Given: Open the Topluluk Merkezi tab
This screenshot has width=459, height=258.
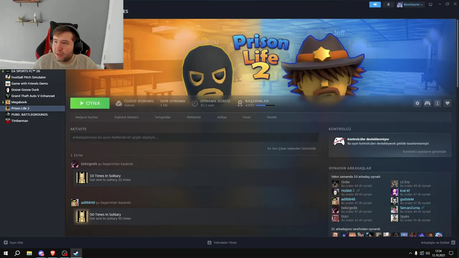Looking at the screenshot, I should (126, 117).
